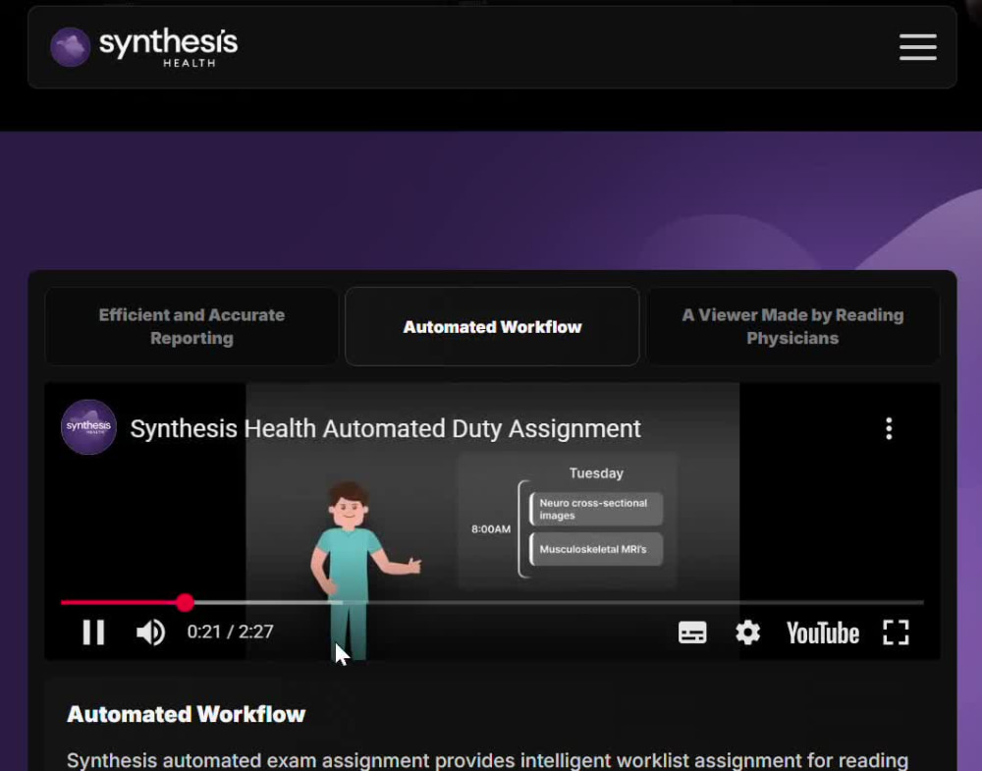This screenshot has width=982, height=771.
Task: Click the Synthesis Health logo
Action: [x=144, y=47]
